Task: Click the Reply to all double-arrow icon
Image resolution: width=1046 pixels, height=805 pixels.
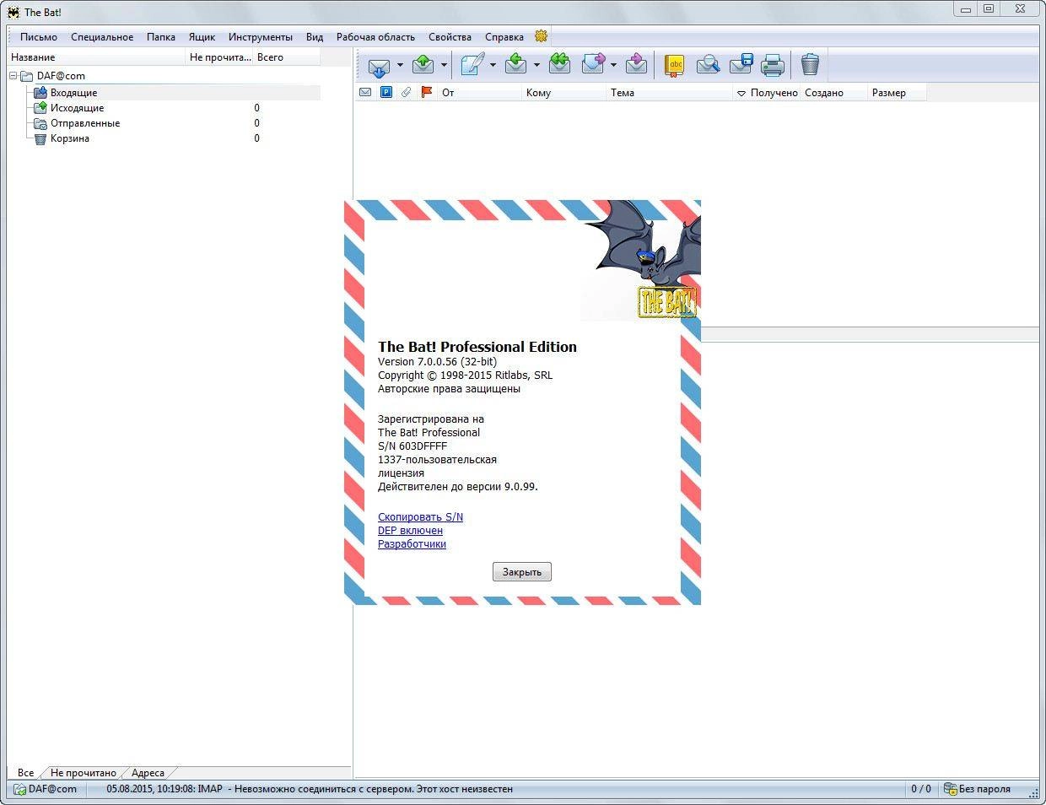Action: [x=559, y=65]
